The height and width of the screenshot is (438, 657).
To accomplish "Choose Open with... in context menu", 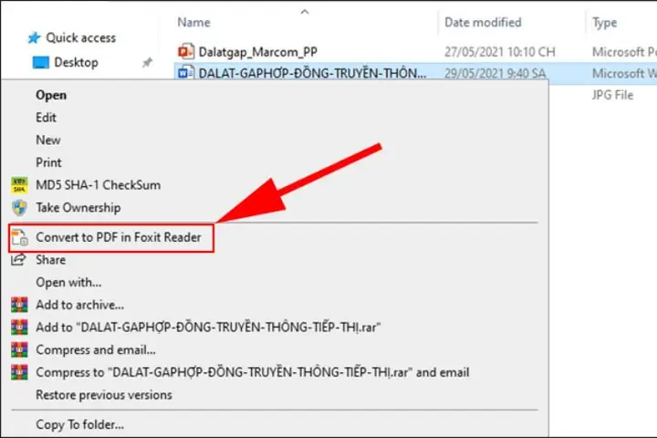I will click(x=68, y=283).
